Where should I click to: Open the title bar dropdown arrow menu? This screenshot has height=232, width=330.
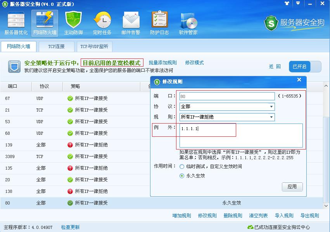click(x=297, y=4)
